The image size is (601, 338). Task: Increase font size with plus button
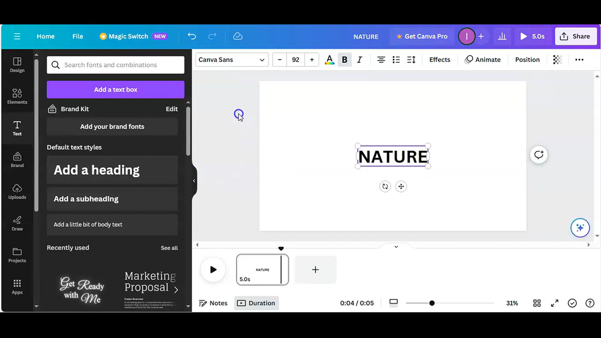pos(312,59)
